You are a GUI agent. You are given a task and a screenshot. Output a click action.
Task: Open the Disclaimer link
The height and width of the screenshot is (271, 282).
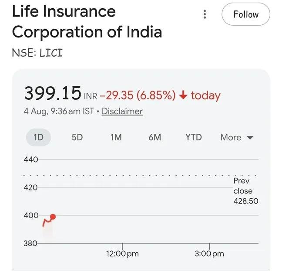point(122,111)
